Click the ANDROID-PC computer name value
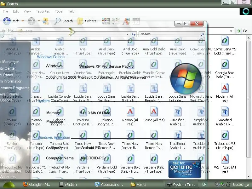Viewport: 252px width, 189px height. 92,158
